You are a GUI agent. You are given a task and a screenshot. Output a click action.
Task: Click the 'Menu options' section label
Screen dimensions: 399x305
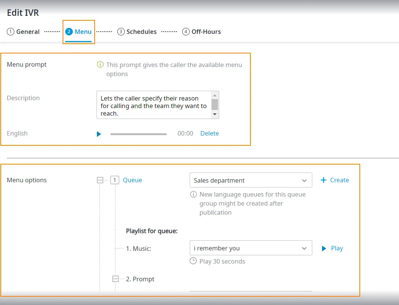pyautogui.click(x=27, y=180)
